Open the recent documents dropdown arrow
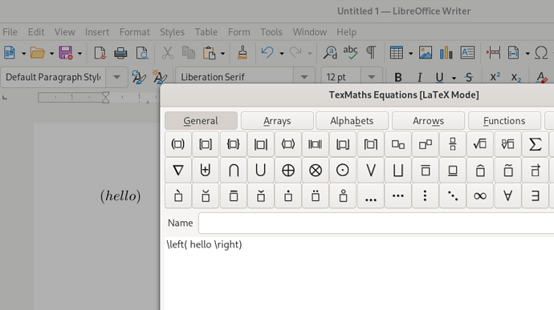 [51, 54]
